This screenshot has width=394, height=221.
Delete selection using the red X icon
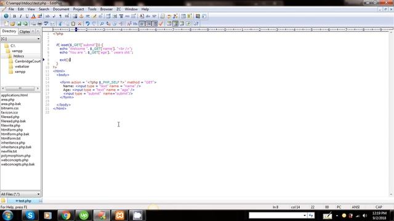pyautogui.click(x=79, y=23)
